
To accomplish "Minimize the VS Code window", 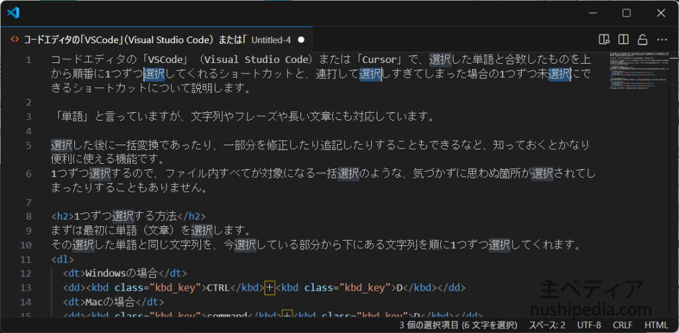I will (592, 13).
